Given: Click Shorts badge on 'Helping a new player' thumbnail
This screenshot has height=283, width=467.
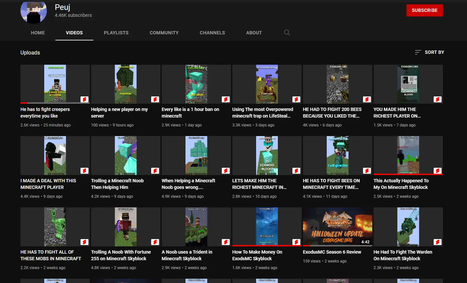Looking at the screenshot, I should point(155,99).
